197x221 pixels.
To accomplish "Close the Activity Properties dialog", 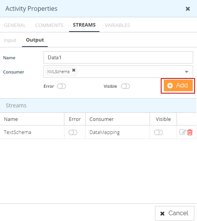I will pos(188,9).
